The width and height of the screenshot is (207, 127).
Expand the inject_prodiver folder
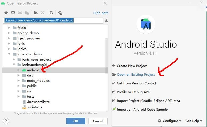[9, 38]
